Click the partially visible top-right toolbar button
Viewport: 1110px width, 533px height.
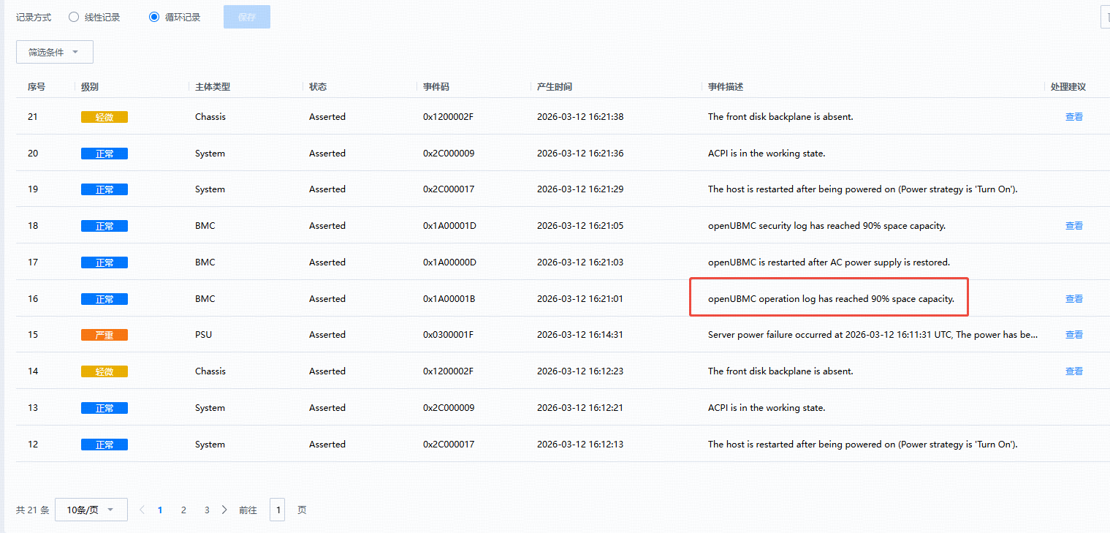click(x=1104, y=17)
